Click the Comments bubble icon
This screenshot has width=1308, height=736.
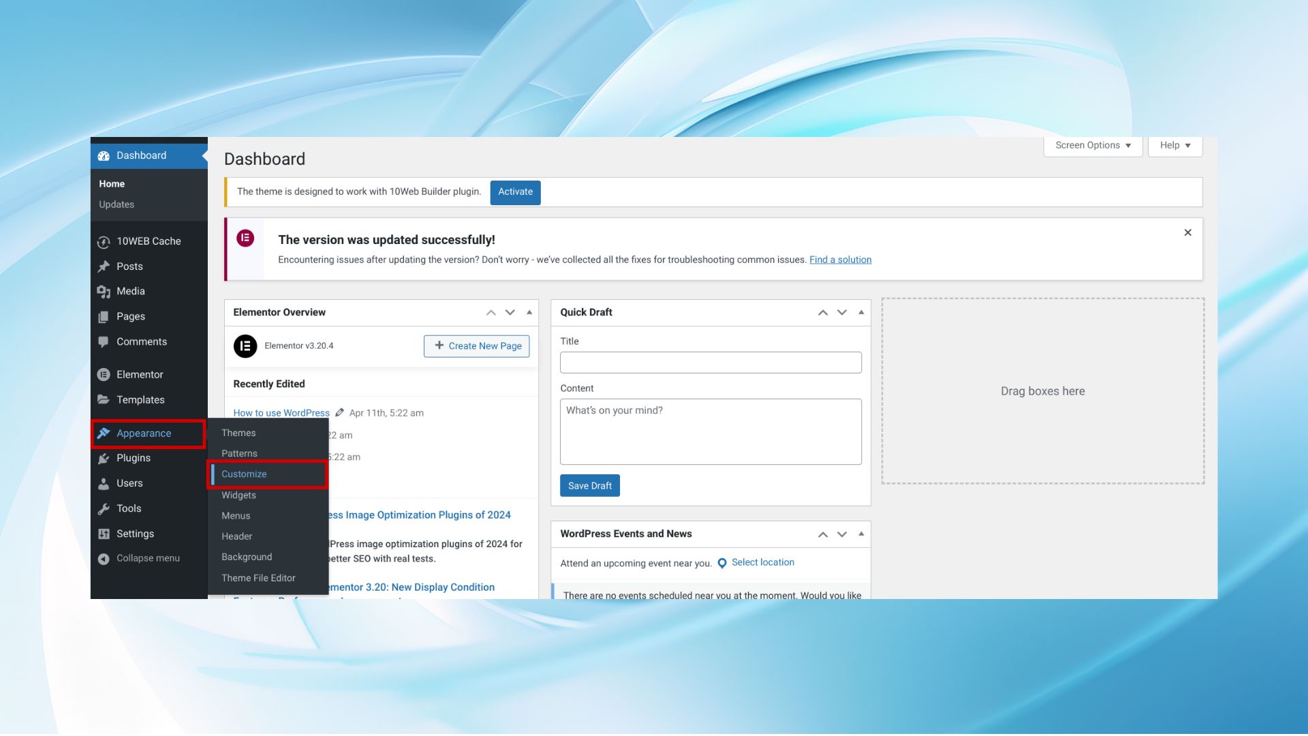(104, 342)
